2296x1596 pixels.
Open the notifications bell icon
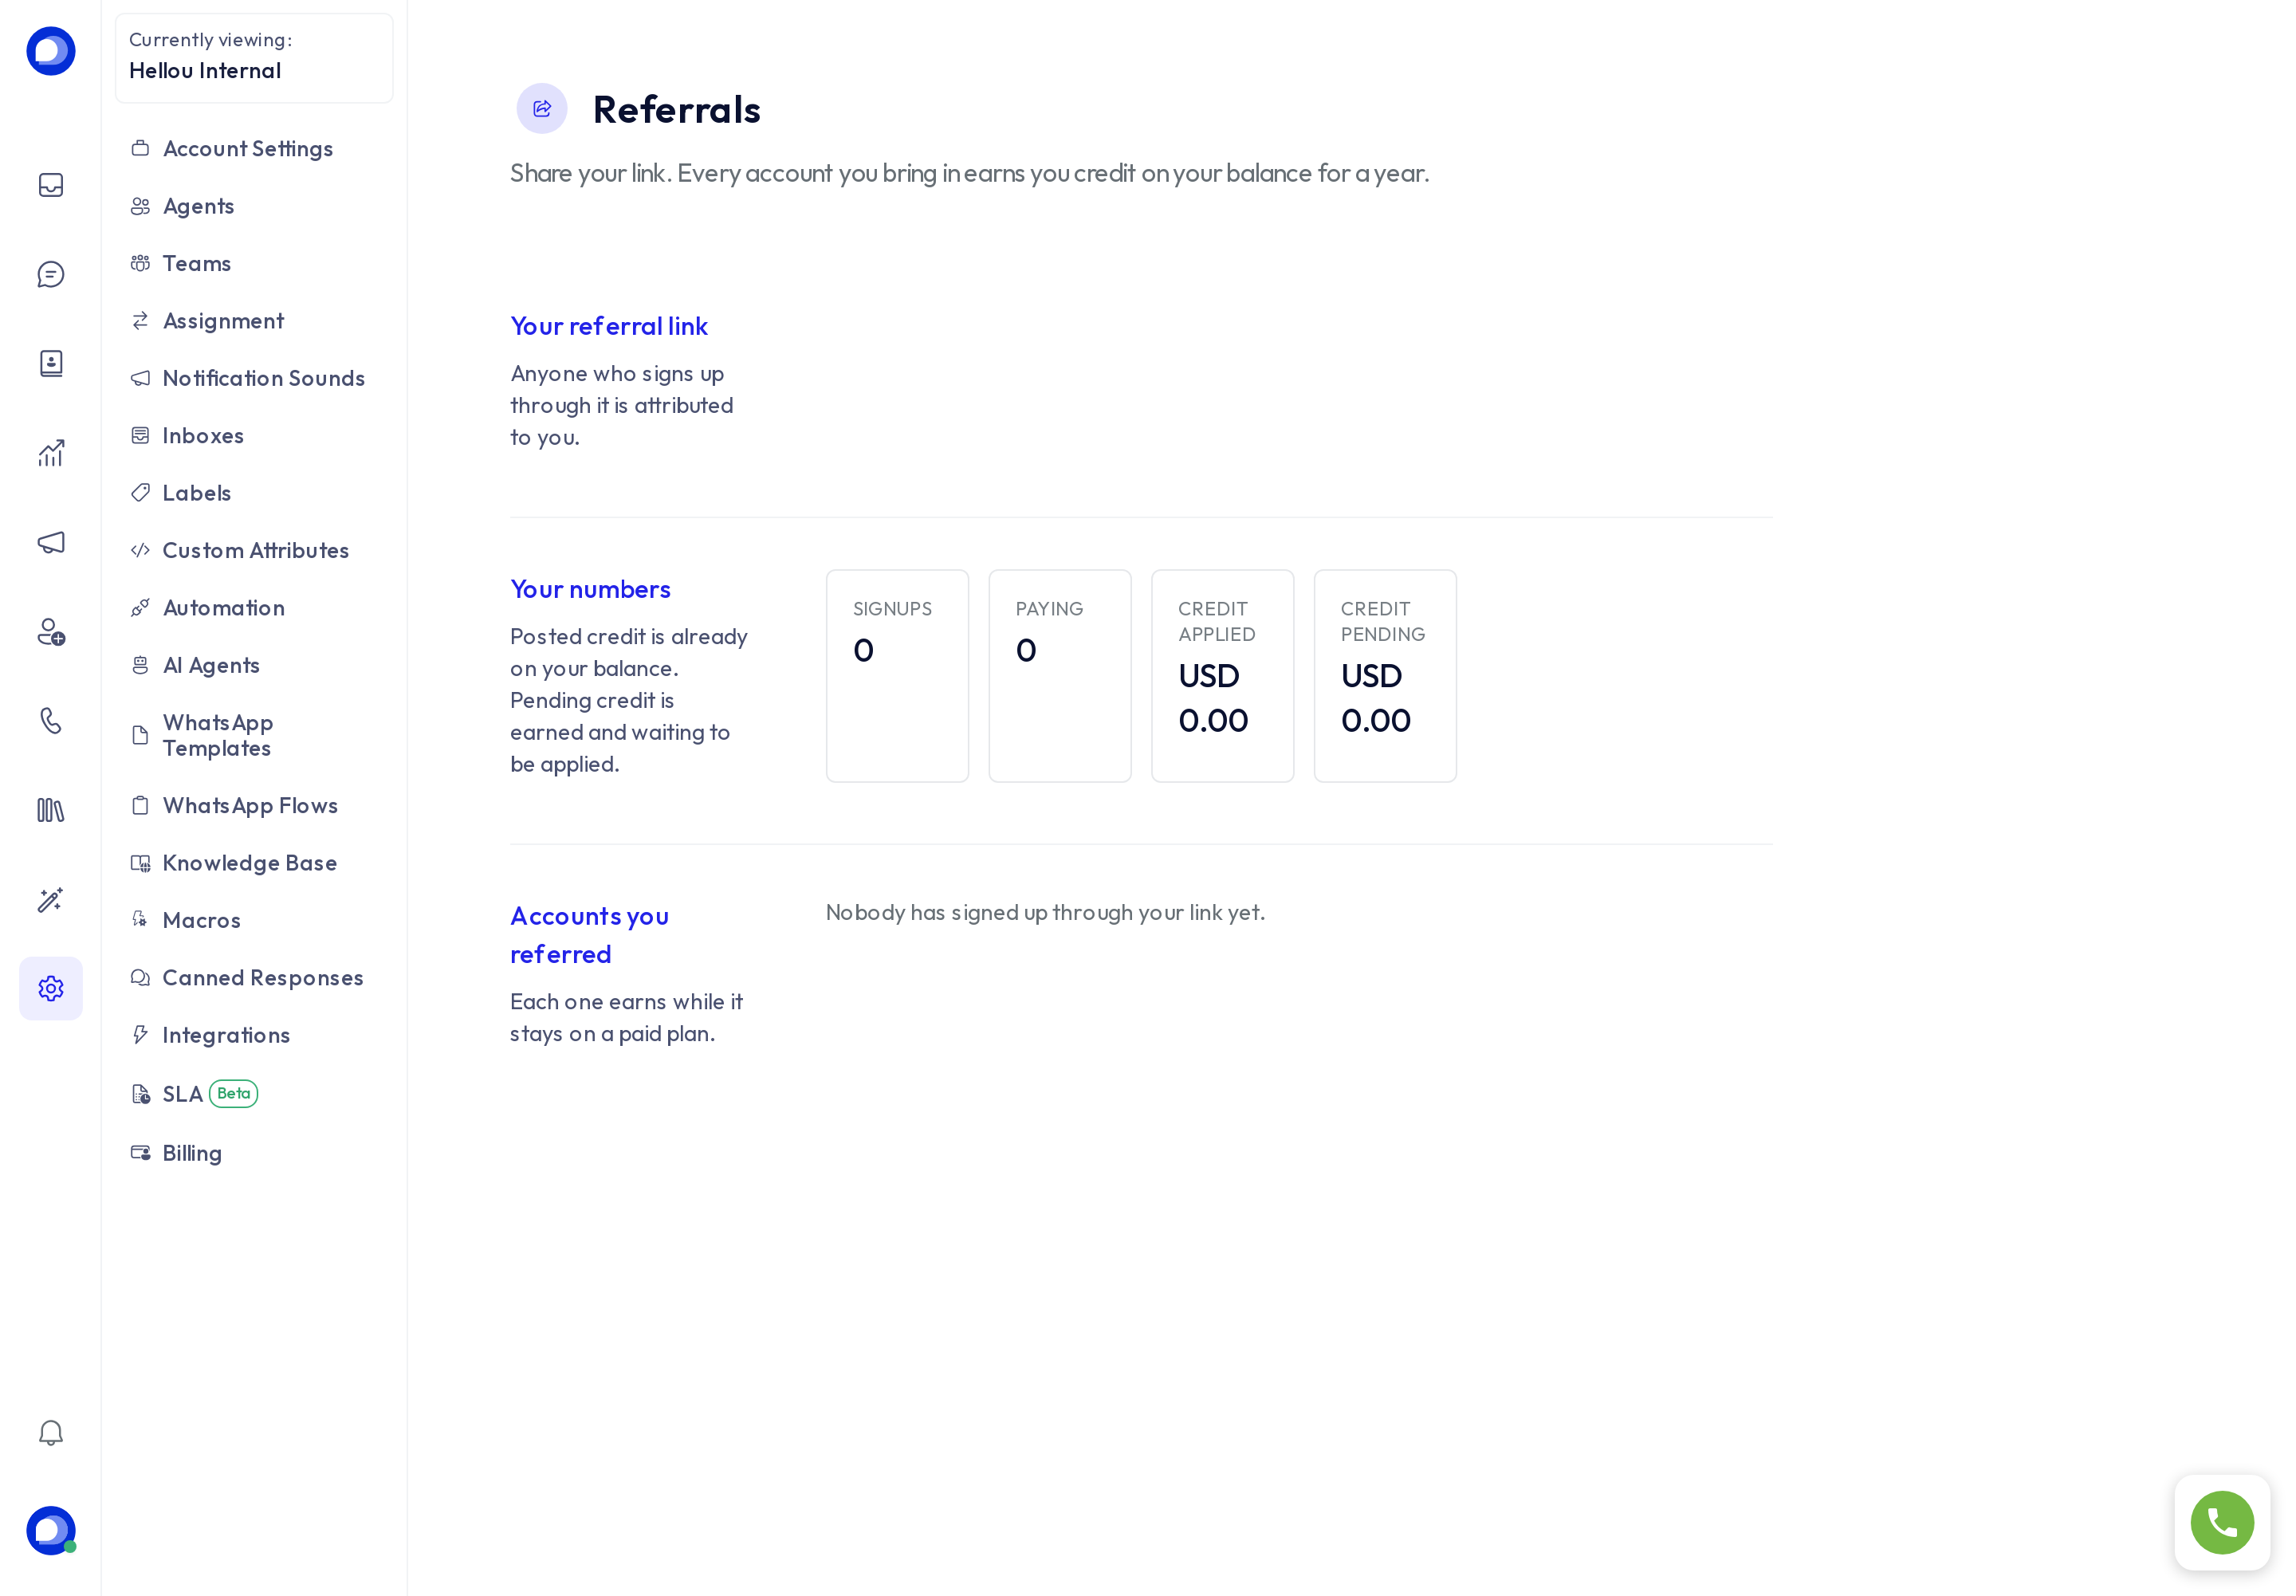click(x=51, y=1433)
